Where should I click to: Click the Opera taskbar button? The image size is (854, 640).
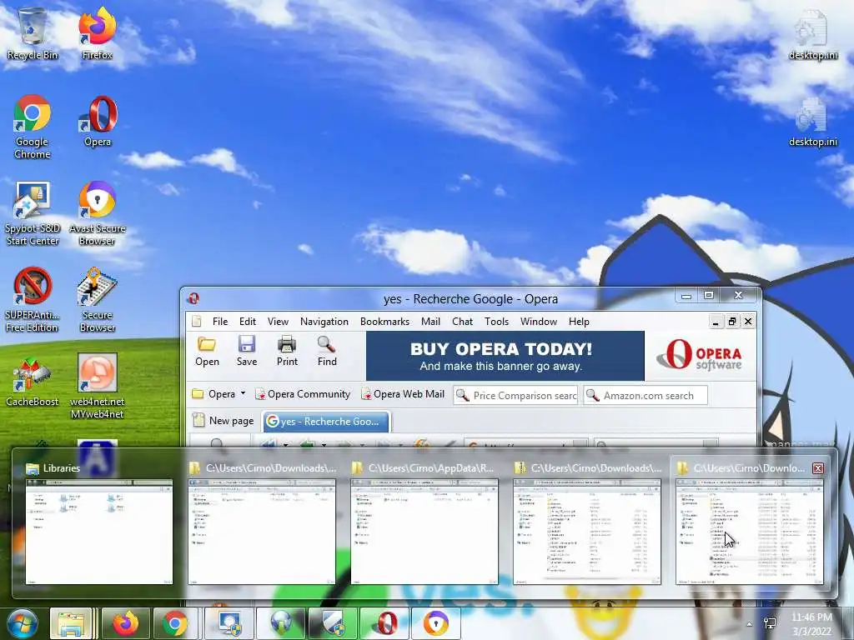click(x=385, y=623)
